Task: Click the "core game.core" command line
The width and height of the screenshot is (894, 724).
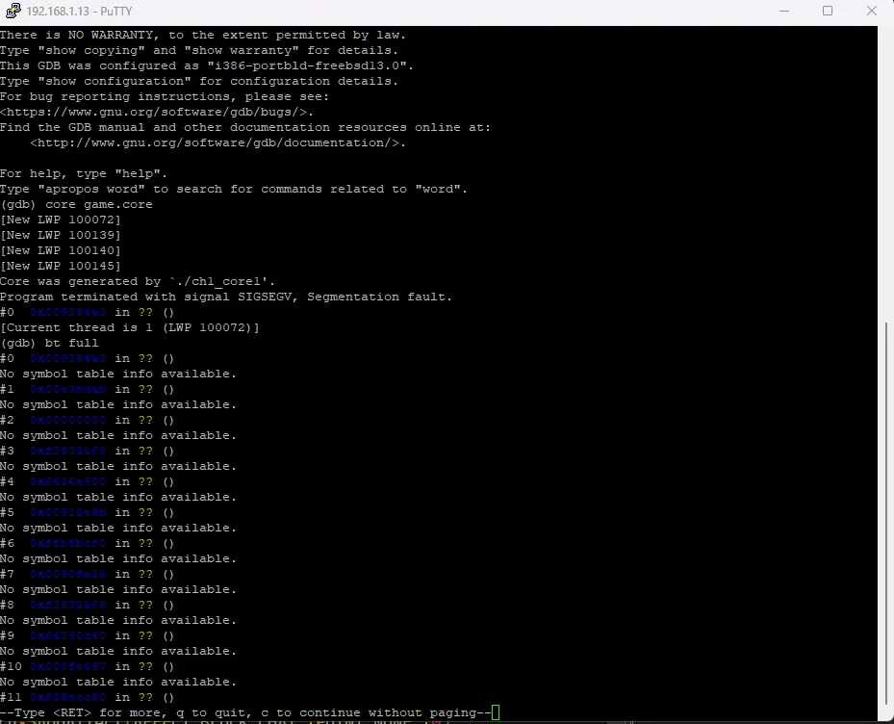Action: click(x=76, y=204)
